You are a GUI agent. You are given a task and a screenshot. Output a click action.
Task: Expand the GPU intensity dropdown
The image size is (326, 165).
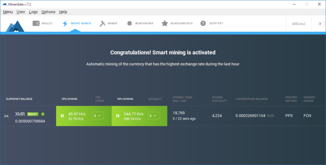click(153, 116)
